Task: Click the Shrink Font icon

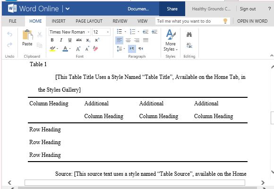Action: point(87,49)
